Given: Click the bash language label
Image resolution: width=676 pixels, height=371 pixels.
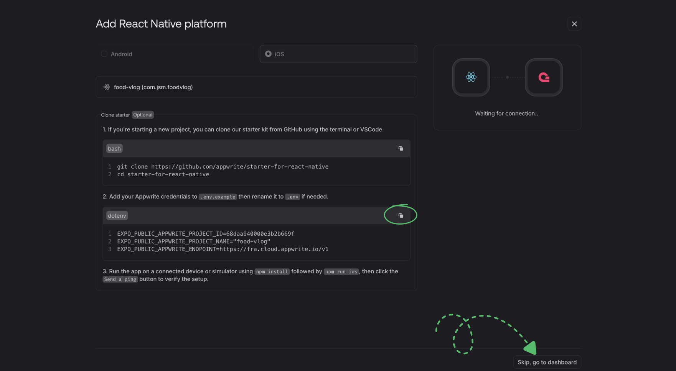Looking at the screenshot, I should coord(114,149).
